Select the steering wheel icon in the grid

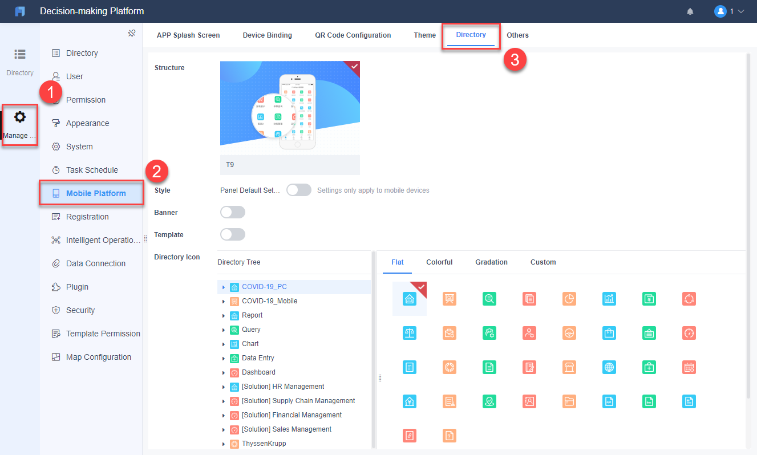pos(569,333)
